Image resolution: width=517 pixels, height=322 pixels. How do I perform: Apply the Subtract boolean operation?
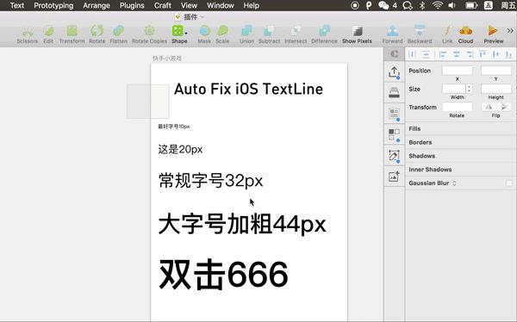(x=269, y=35)
